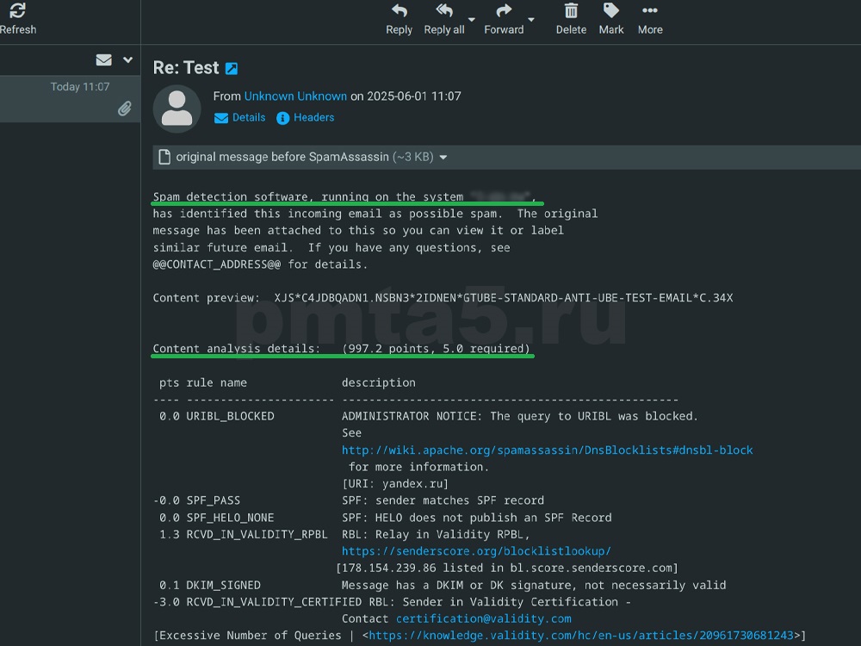The width and height of the screenshot is (861, 646).
Task: Click the envelope filter icon above message list
Action: click(104, 60)
